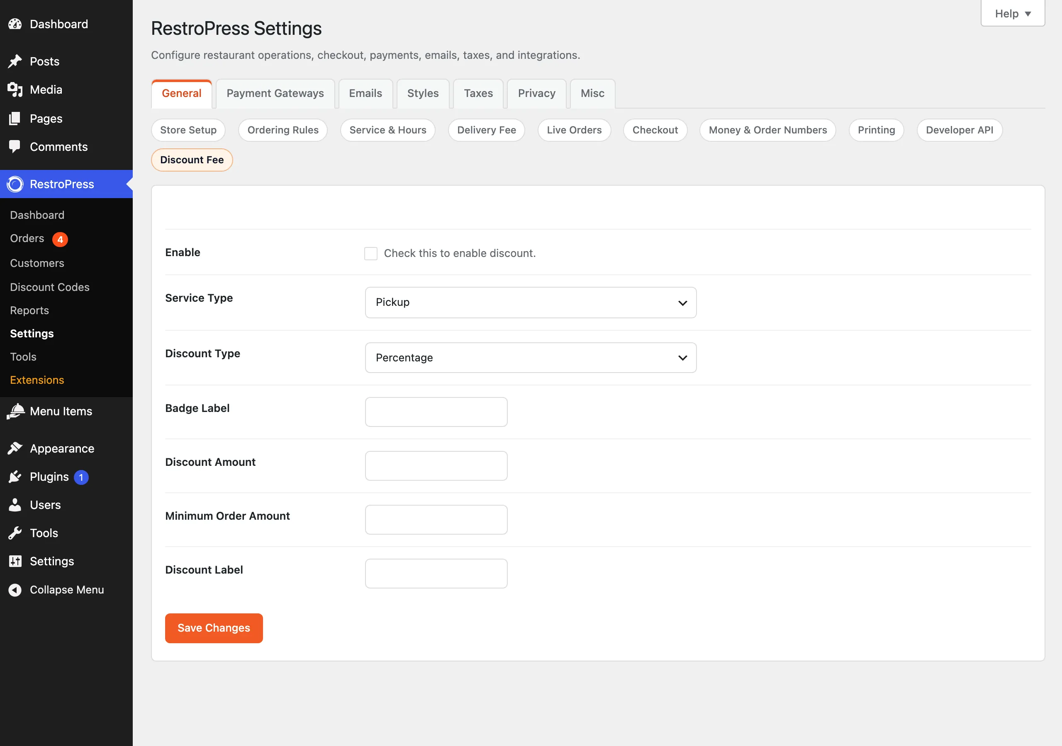
Task: Switch to the General tab
Action: 181,93
